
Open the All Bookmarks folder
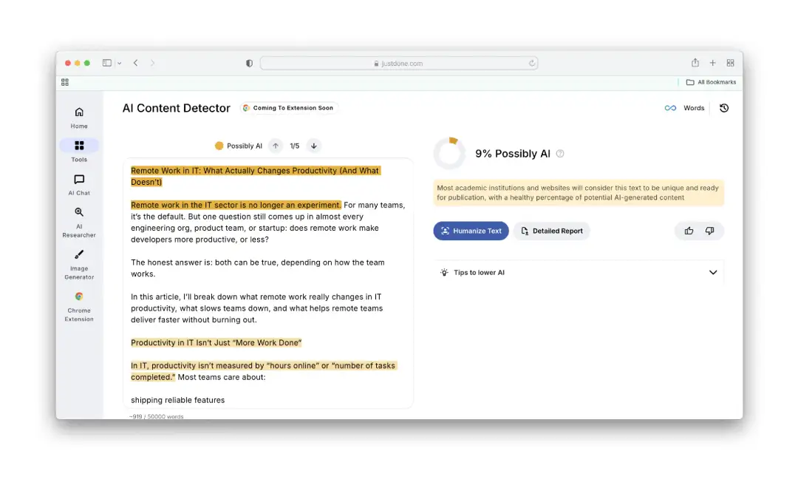coord(711,82)
